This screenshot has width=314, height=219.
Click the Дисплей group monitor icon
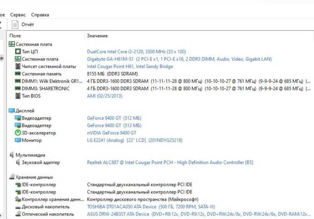pos(12,111)
